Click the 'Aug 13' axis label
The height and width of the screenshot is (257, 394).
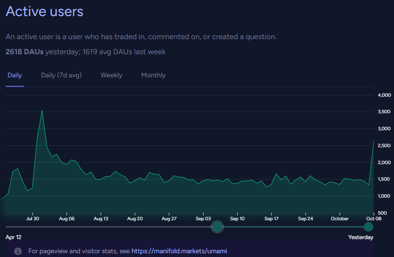click(x=101, y=219)
